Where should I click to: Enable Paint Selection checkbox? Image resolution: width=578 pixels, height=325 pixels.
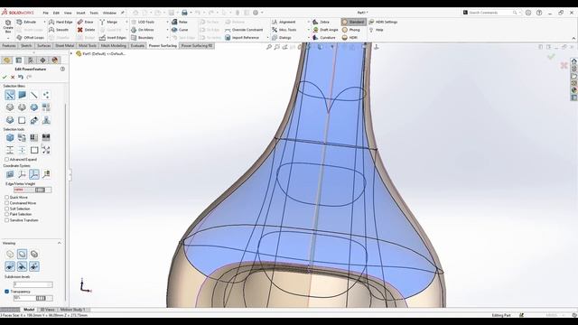6,214
